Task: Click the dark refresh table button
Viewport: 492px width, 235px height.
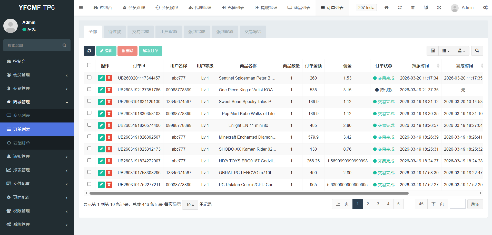Action: click(89, 51)
